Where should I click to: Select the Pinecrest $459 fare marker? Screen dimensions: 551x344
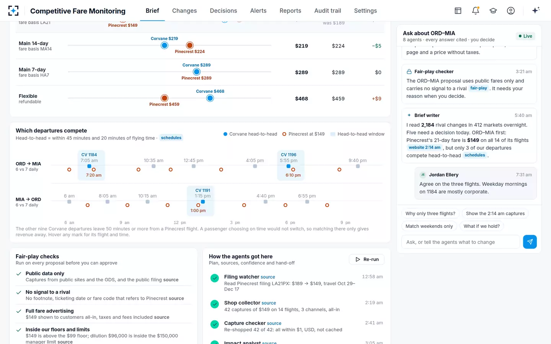[165, 98]
